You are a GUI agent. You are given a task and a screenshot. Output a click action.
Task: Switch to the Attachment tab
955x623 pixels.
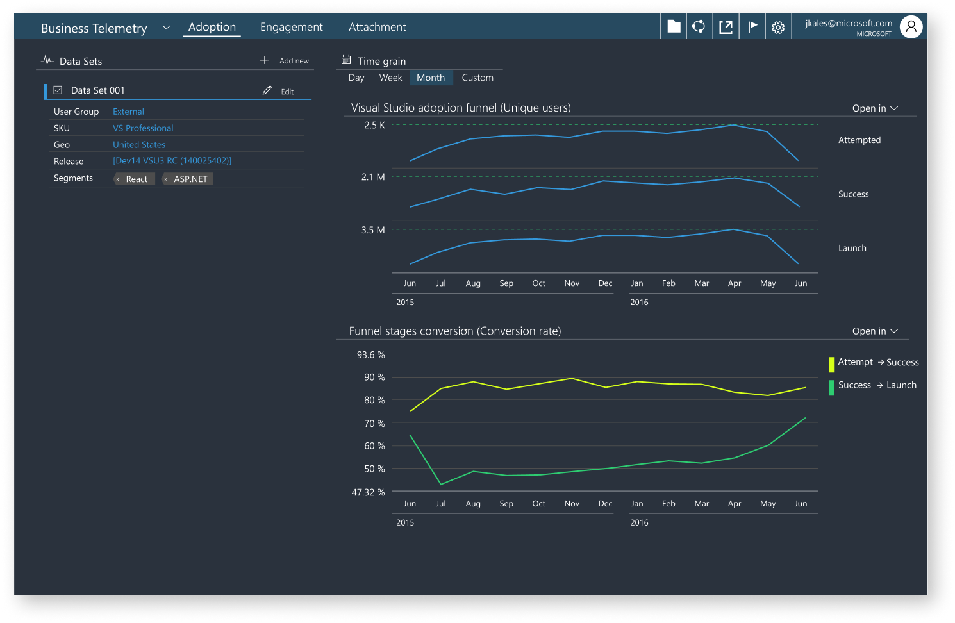point(378,27)
